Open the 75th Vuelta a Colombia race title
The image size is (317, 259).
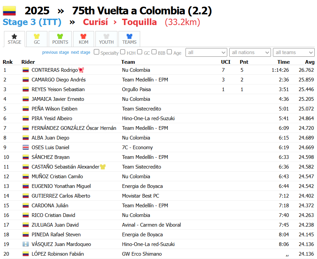click(142, 11)
